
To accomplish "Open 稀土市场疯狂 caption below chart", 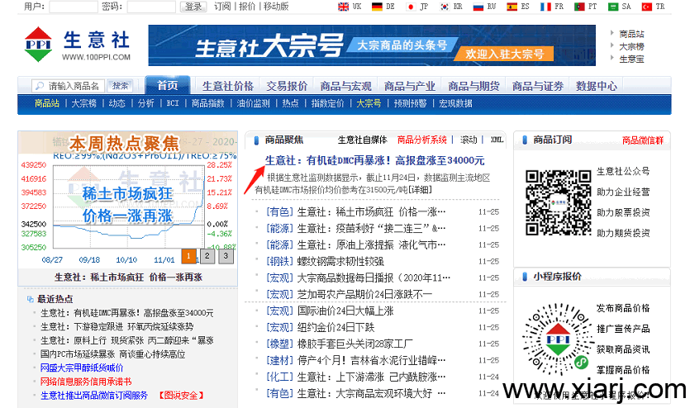I will pos(128,278).
